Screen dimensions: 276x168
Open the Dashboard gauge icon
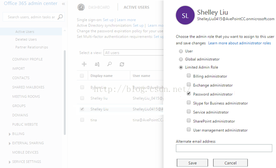pyautogui.click(x=81, y=7)
